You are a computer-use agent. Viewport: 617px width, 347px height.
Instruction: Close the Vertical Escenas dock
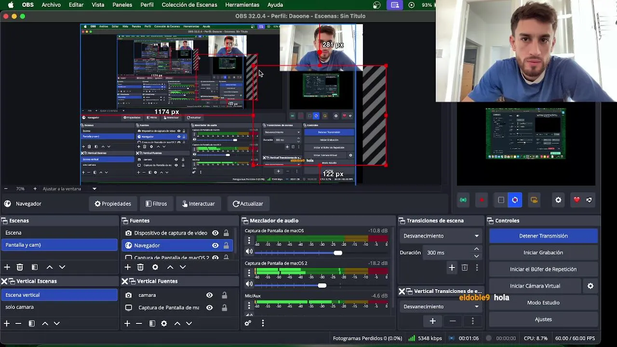click(4, 281)
